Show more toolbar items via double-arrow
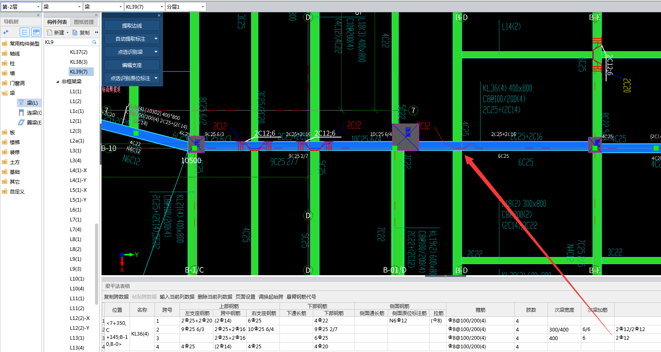Viewport: 661px width, 352px height. coord(97,32)
